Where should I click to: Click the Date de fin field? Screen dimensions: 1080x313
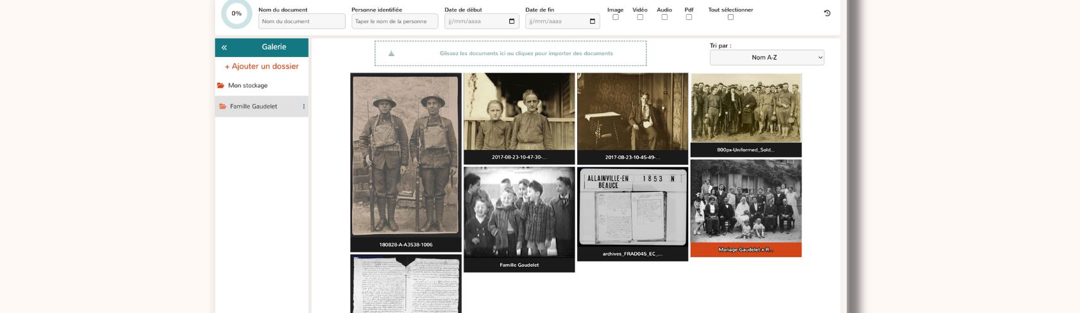562,21
